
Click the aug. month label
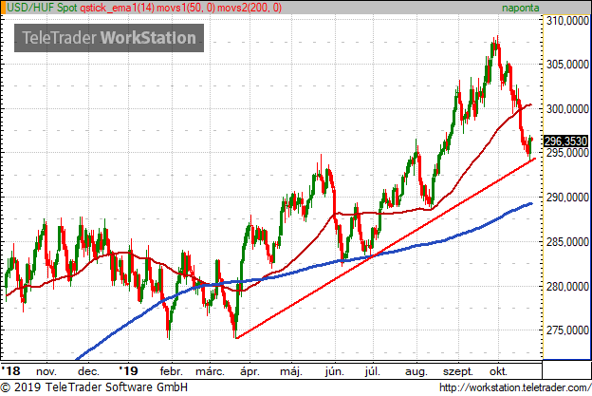point(416,372)
